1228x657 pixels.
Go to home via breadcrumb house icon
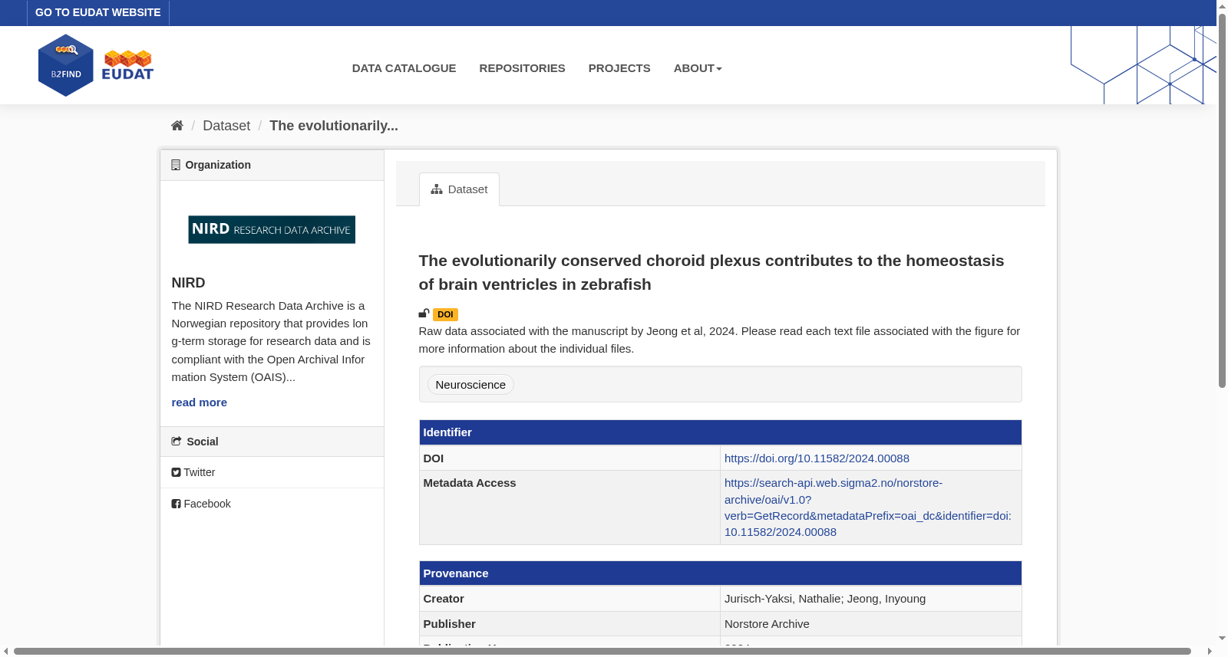point(177,126)
